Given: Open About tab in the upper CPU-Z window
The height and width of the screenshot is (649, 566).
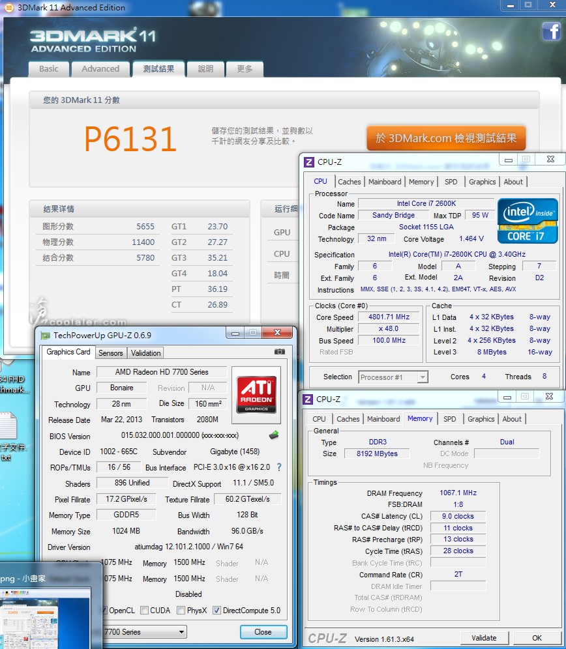Looking at the screenshot, I should [513, 182].
